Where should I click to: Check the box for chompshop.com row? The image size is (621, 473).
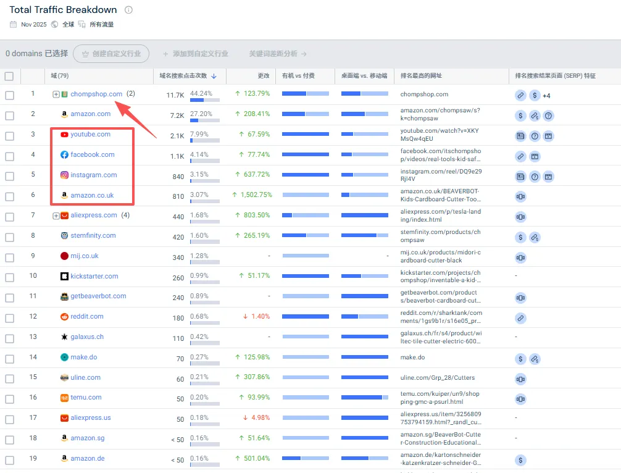9,96
